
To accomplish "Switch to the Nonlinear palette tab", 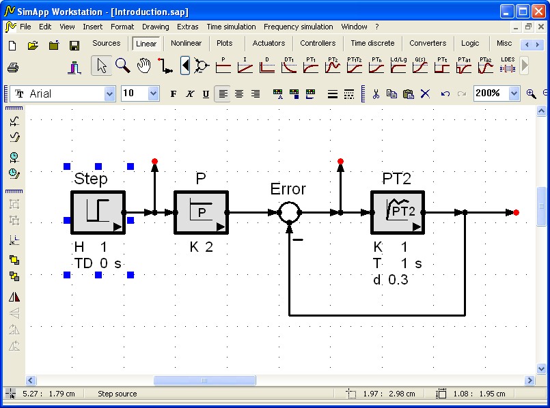I will point(186,43).
